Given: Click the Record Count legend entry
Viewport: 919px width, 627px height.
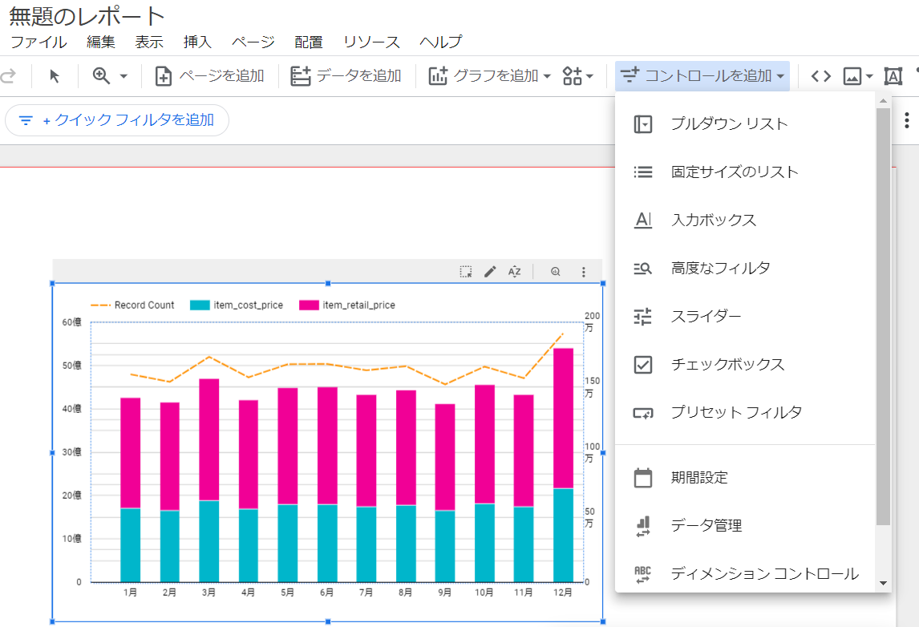Looking at the screenshot, I should coord(132,305).
